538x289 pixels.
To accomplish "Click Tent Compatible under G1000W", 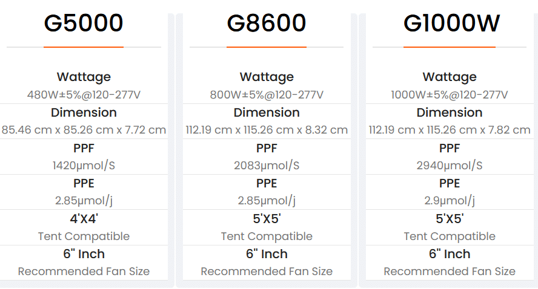I will tap(450, 236).
